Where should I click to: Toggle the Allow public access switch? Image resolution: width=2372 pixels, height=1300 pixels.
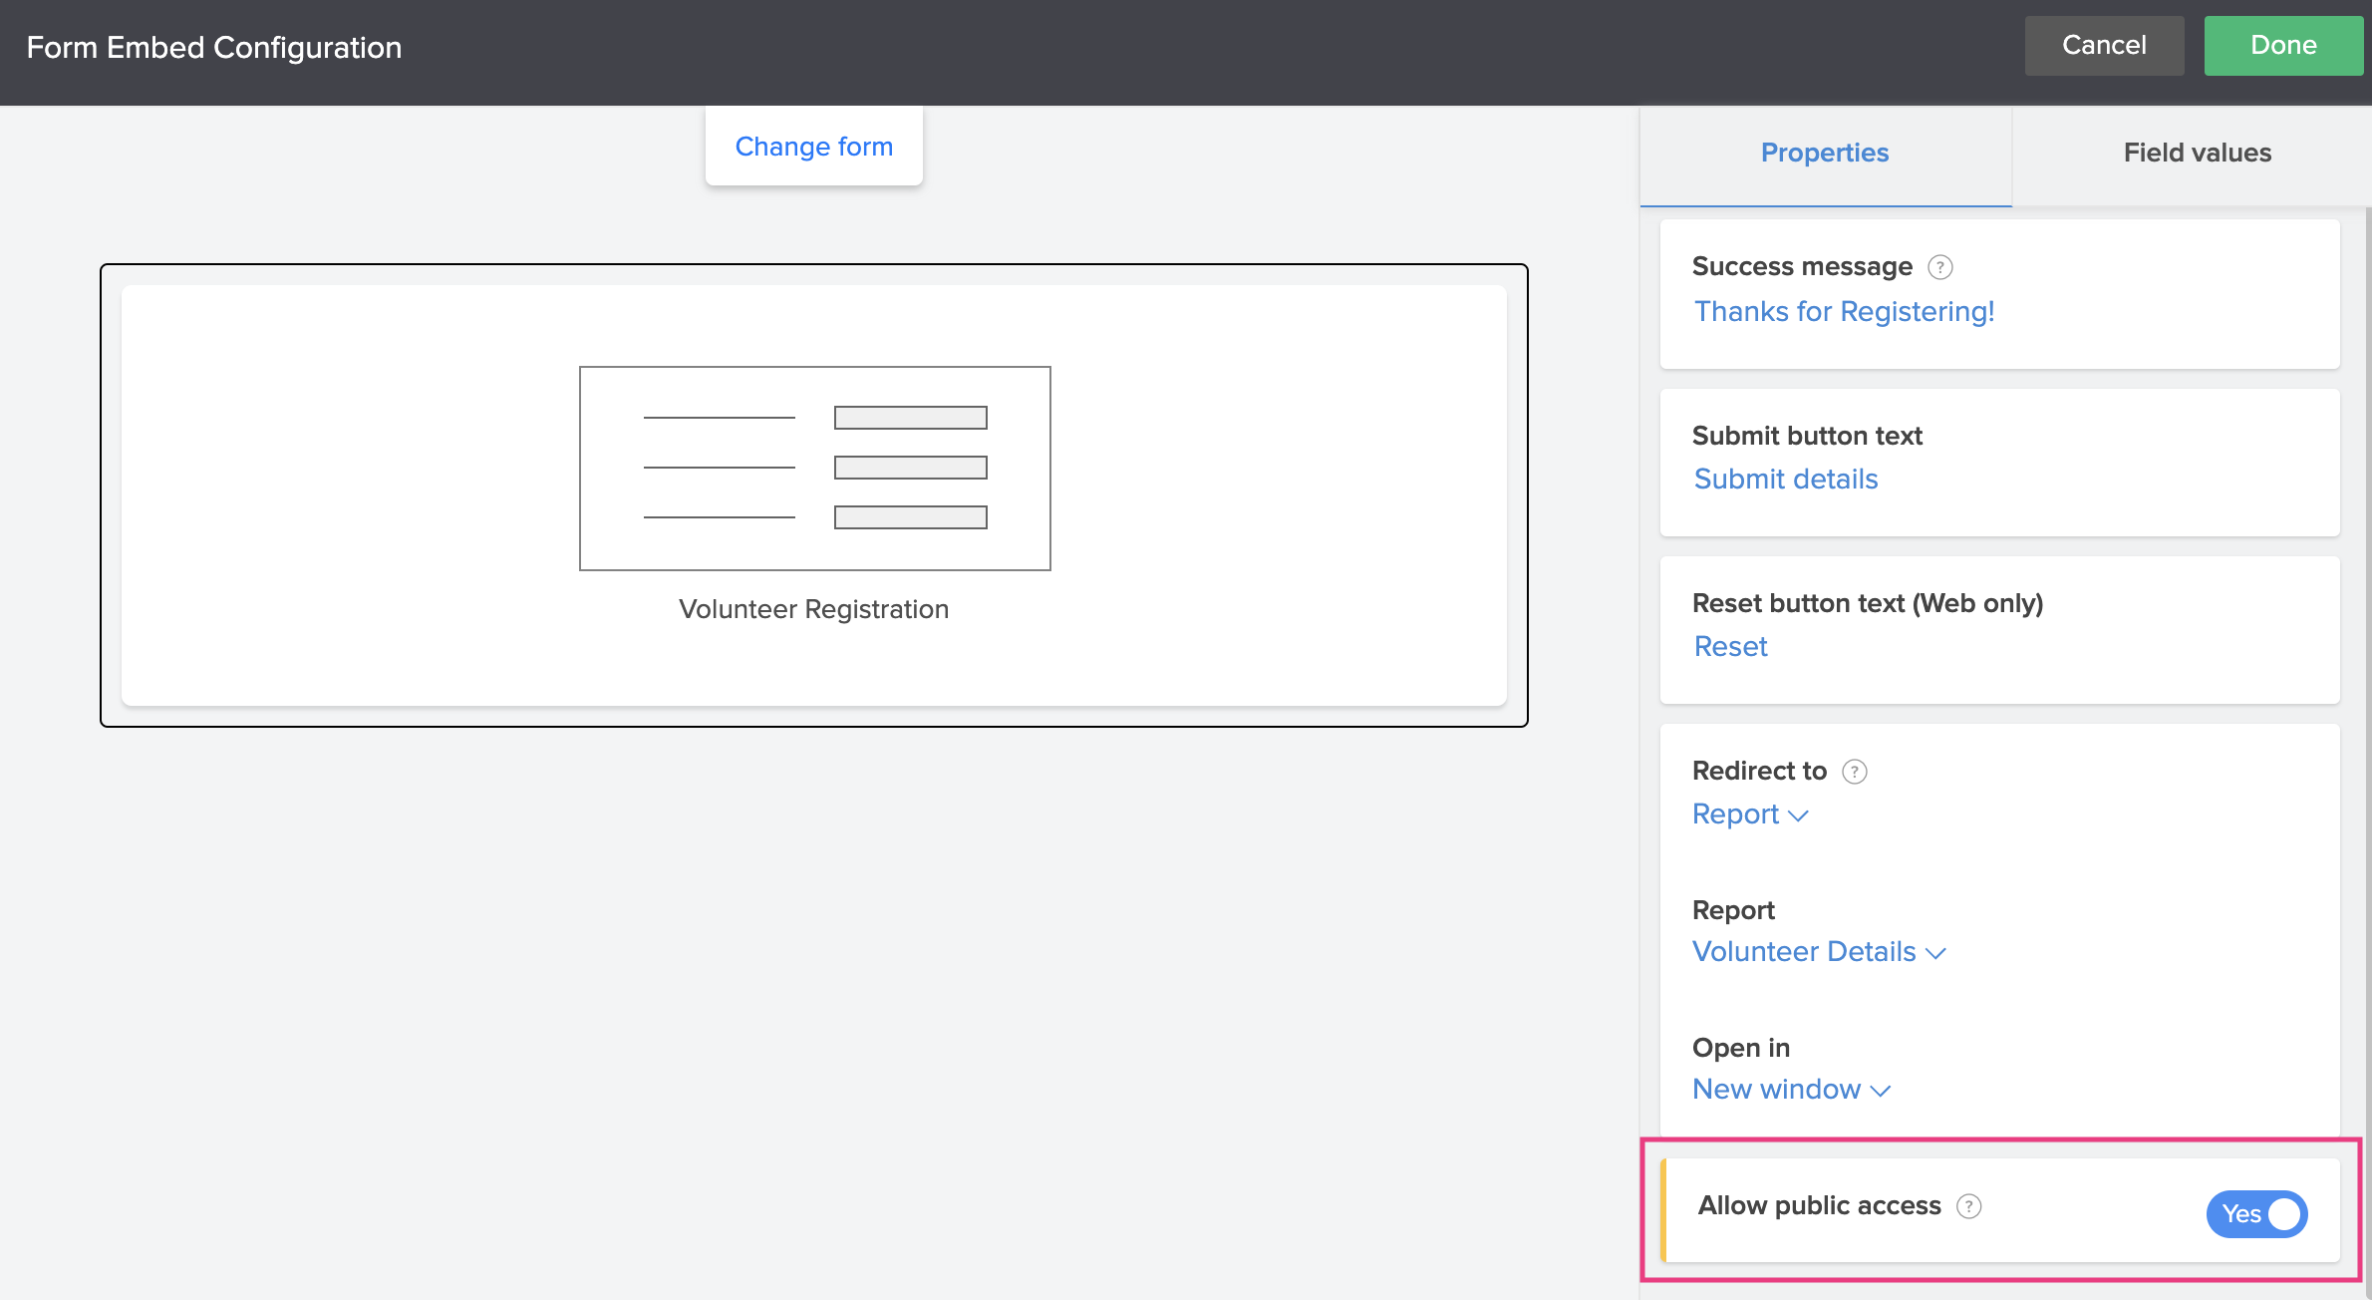[2256, 1213]
